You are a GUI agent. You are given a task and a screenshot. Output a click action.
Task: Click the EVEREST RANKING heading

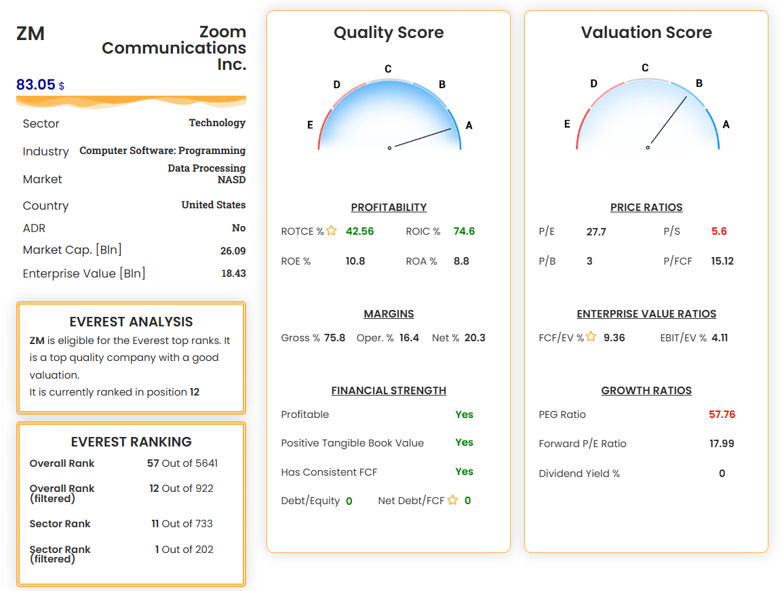[x=131, y=442]
